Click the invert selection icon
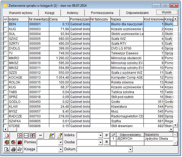This screenshot has height=157, width=182. (33, 135)
